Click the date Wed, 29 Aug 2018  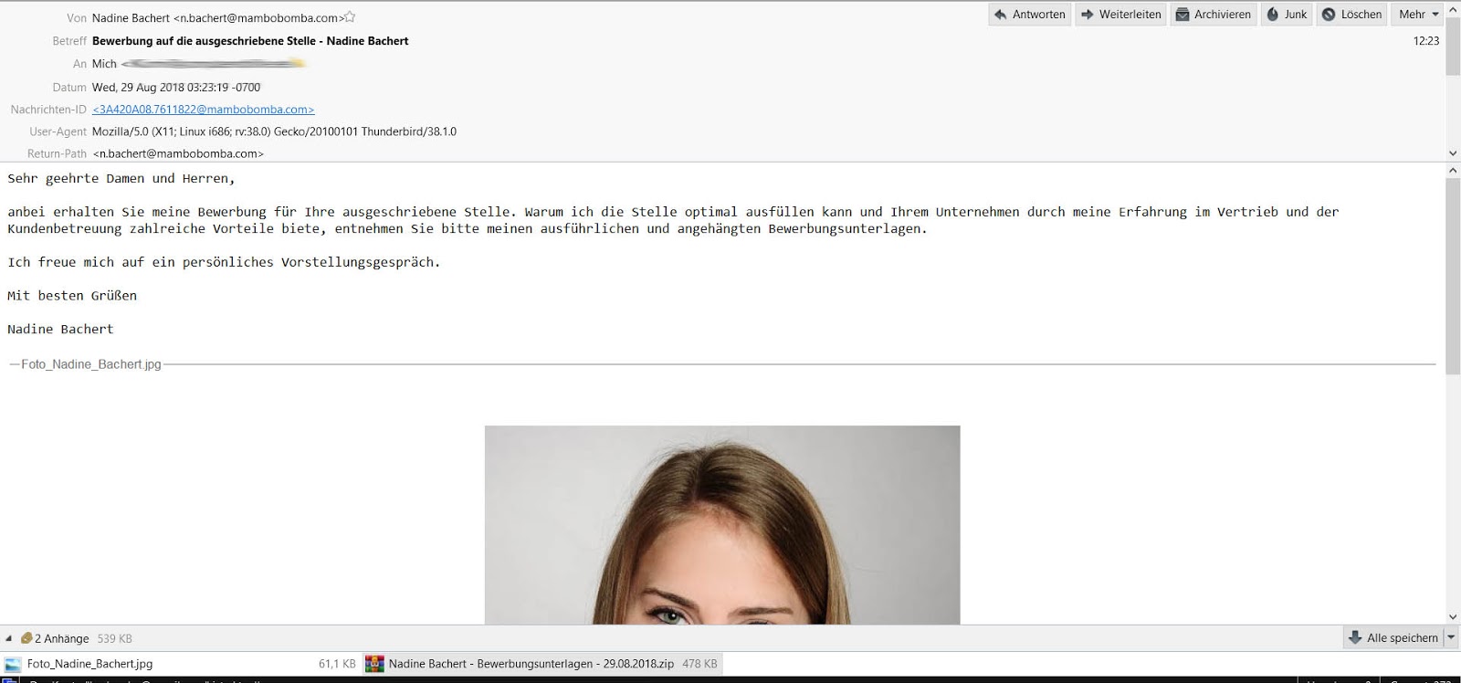[x=176, y=88]
